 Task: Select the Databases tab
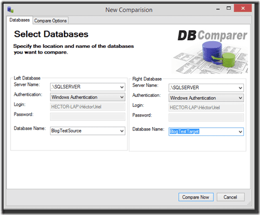[19, 20]
